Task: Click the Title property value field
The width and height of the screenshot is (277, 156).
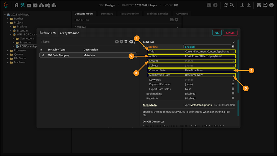Action: pos(207,52)
